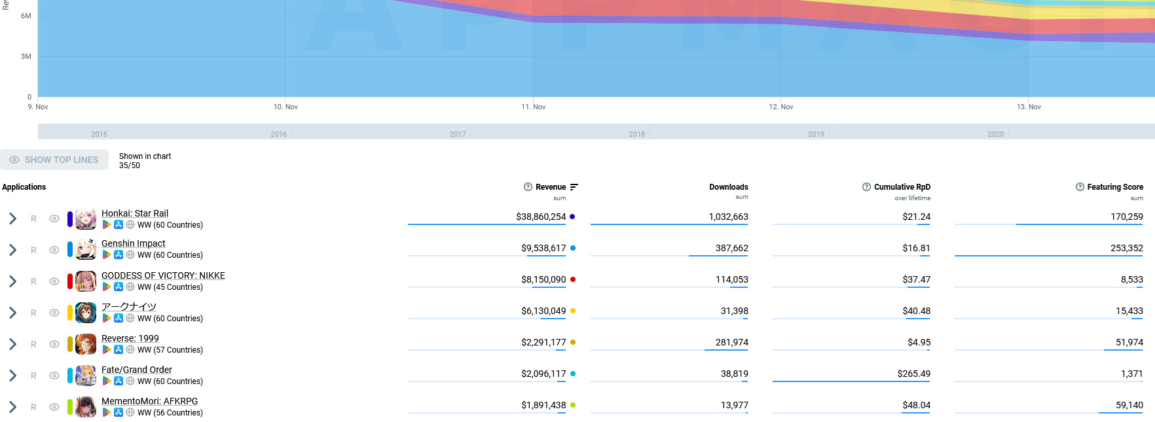
Task: Click the Google Play icon under Reverse: 1999
Action: [106, 349]
